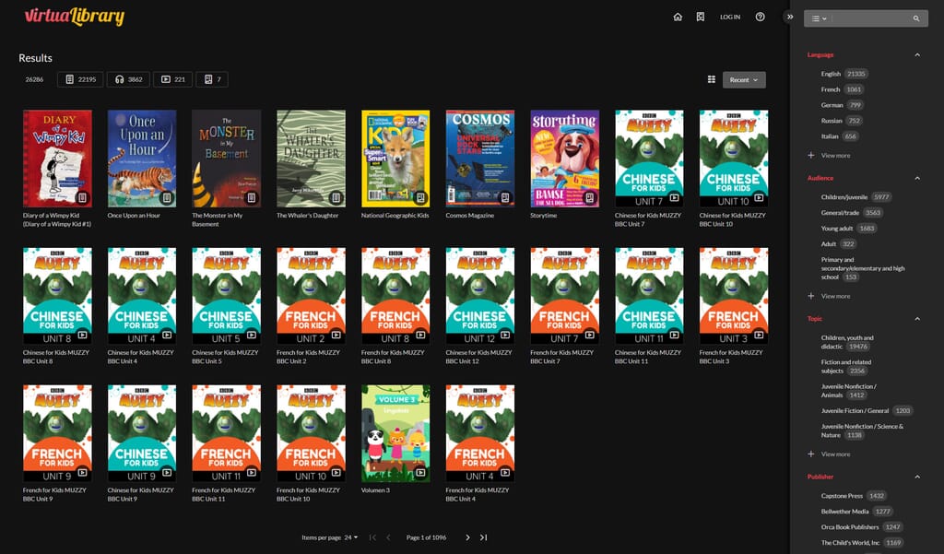The image size is (944, 554).
Task: Go to the home page icon
Action: (678, 17)
